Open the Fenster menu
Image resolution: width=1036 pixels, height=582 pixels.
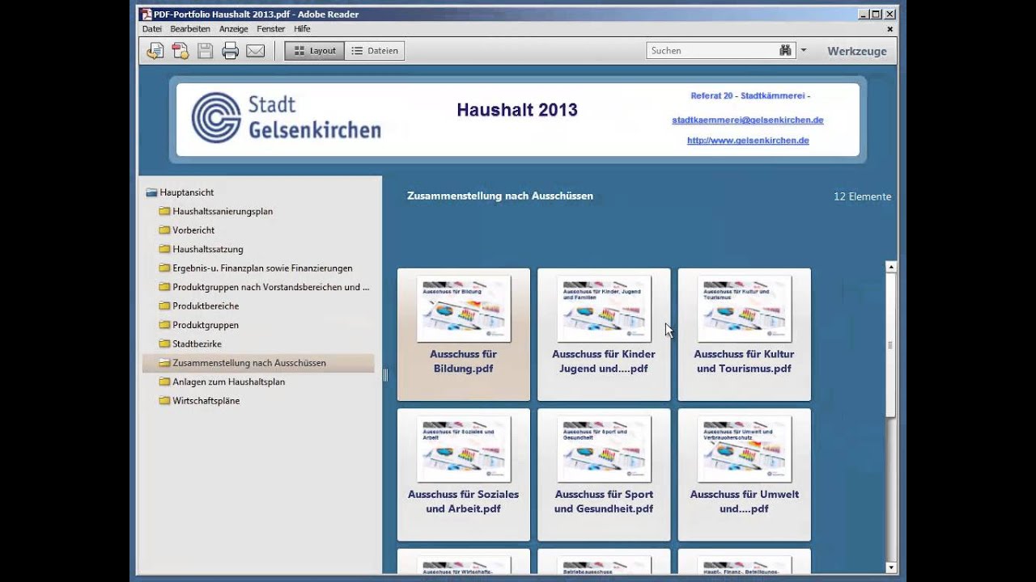[271, 29]
